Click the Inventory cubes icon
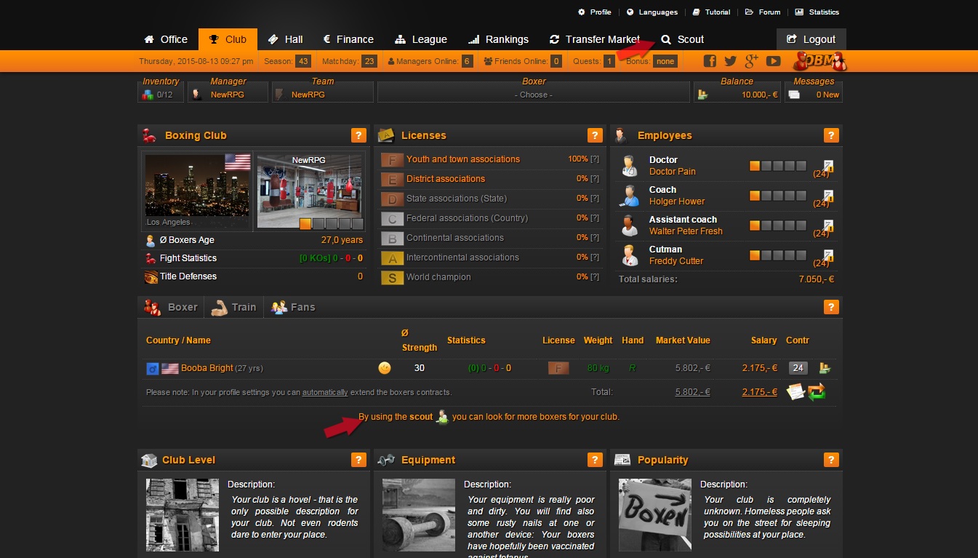Screen dimensions: 978x558 tap(148, 95)
